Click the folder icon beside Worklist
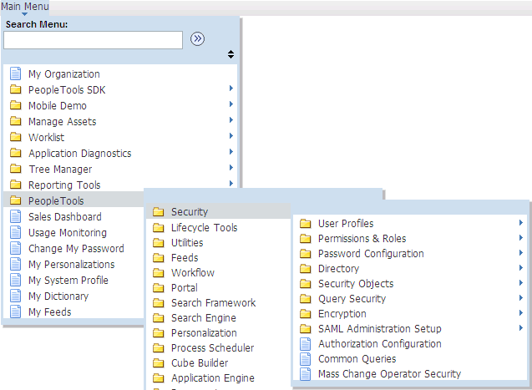This screenshot has height=390, width=532. 15,137
